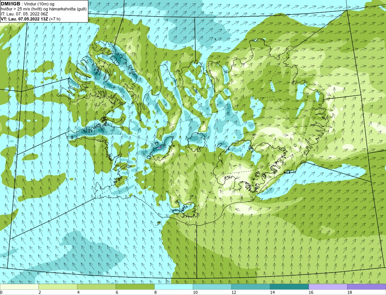Image resolution: width=386 pixels, height=295 pixels.
Task: Click the legend scale label '10'
Action: pos(195,292)
